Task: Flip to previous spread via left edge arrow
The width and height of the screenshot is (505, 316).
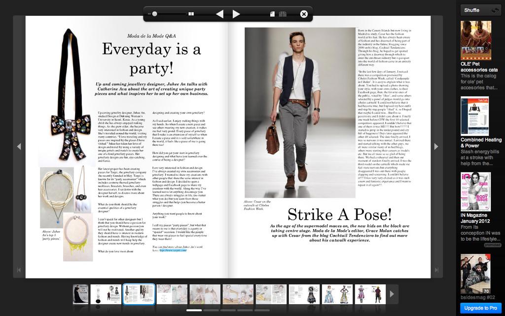Action: click(19, 146)
